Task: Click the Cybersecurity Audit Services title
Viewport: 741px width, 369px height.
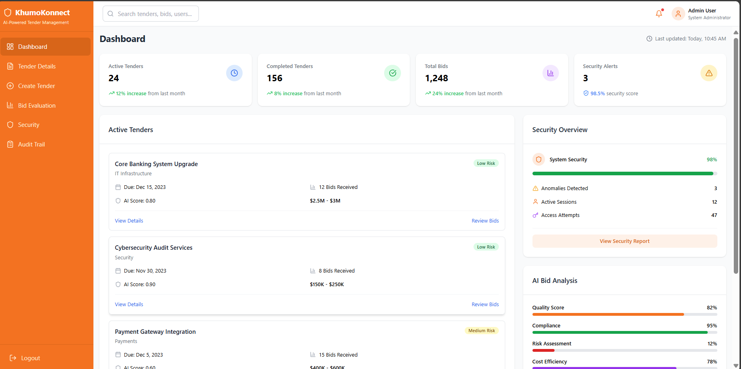Action: (x=154, y=247)
